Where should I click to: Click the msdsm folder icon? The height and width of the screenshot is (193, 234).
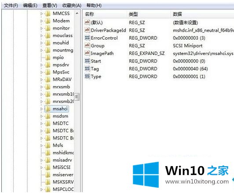coord(48,116)
